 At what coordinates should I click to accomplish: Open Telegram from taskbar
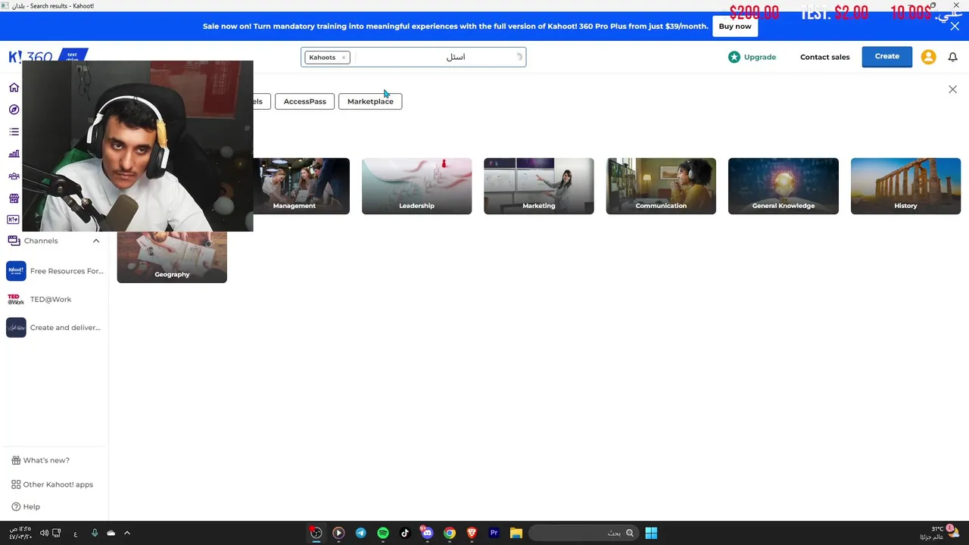pos(360,533)
